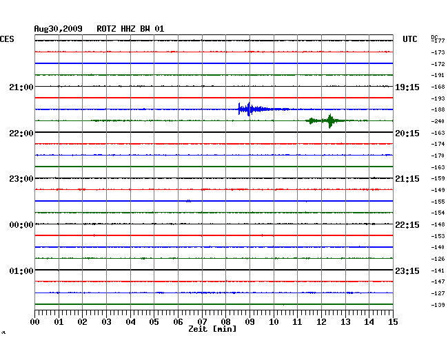448x340 pixels.
Task: Click the 23:15 UTC time label
Action: point(407,270)
